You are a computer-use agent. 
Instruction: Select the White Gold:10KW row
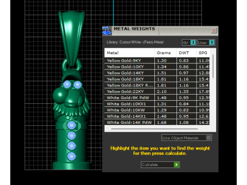coord(157,110)
